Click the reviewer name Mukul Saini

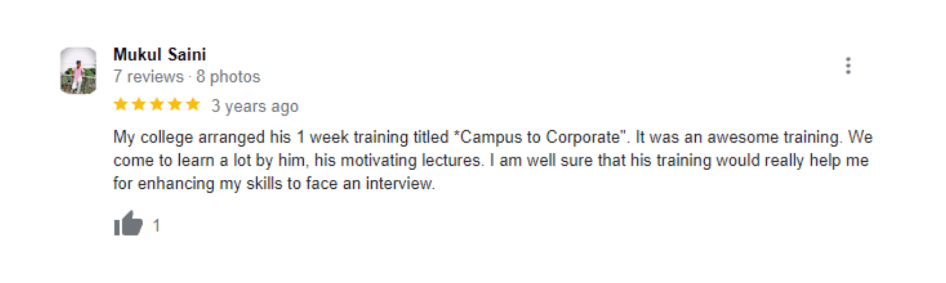tap(159, 55)
